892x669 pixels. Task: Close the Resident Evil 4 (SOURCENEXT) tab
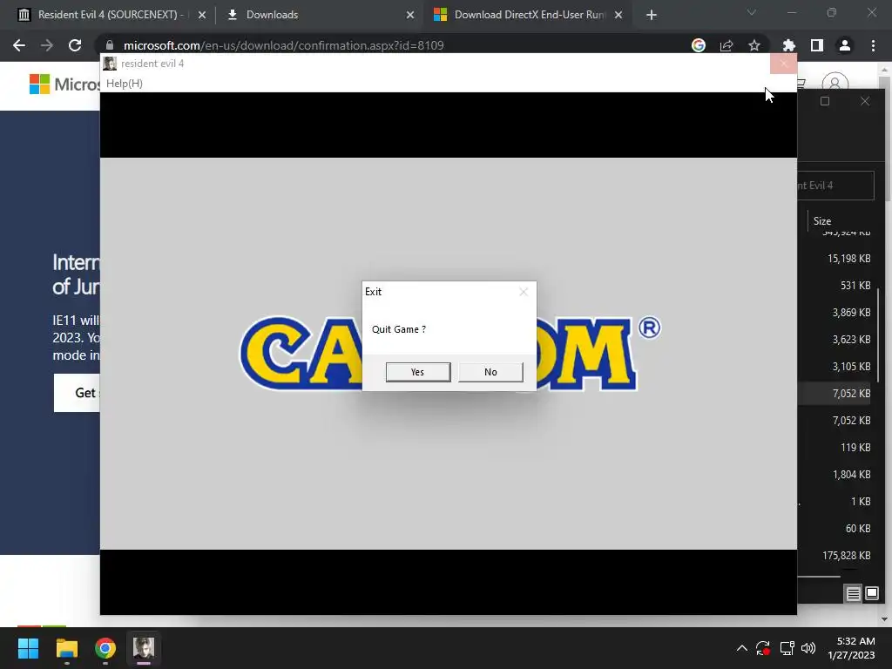click(x=202, y=15)
